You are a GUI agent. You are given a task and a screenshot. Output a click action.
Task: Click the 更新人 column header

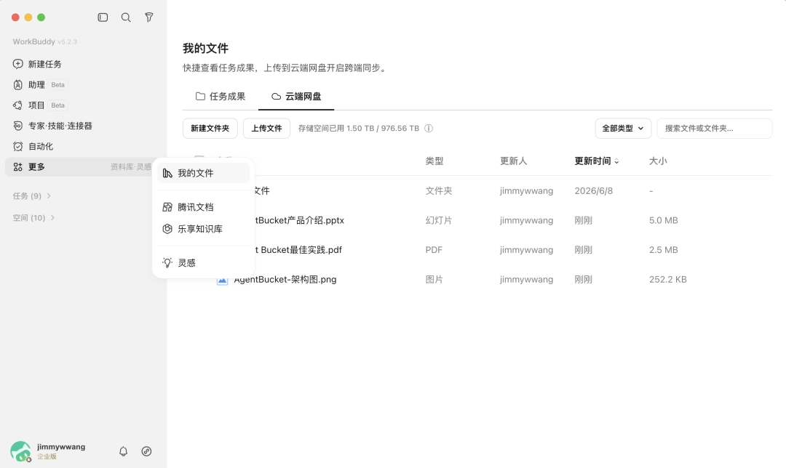[x=513, y=161]
